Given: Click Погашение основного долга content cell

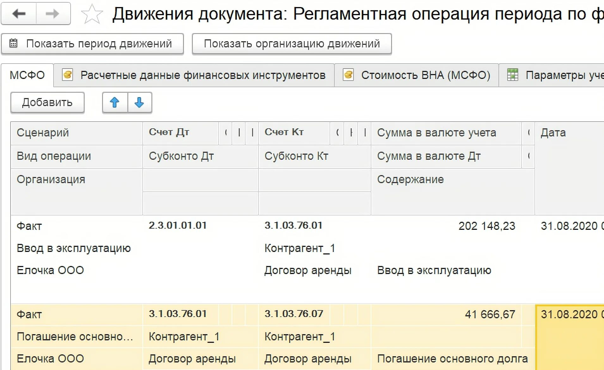Looking at the screenshot, I should [453, 359].
